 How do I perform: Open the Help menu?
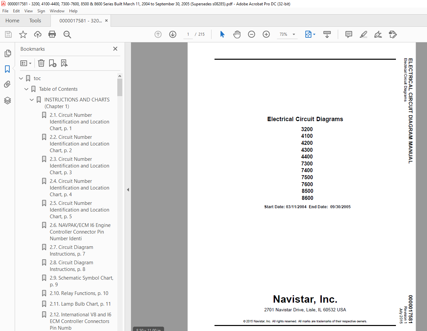tap(73, 11)
